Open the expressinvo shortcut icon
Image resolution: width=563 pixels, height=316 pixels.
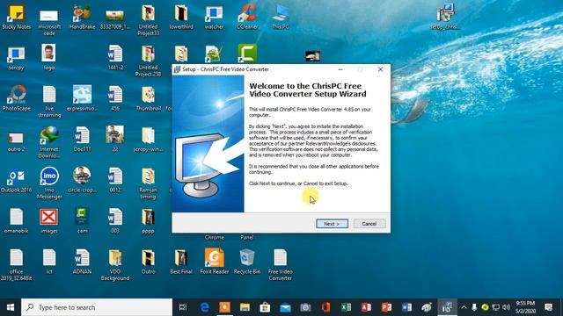tap(82, 98)
